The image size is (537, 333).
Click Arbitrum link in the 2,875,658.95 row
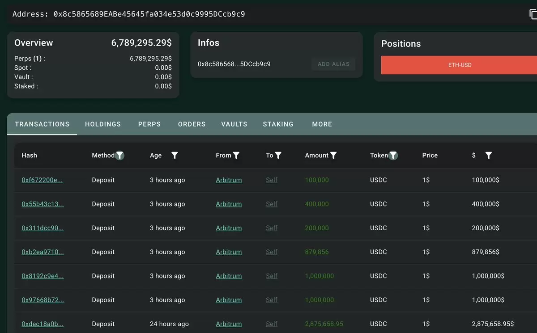point(229,324)
